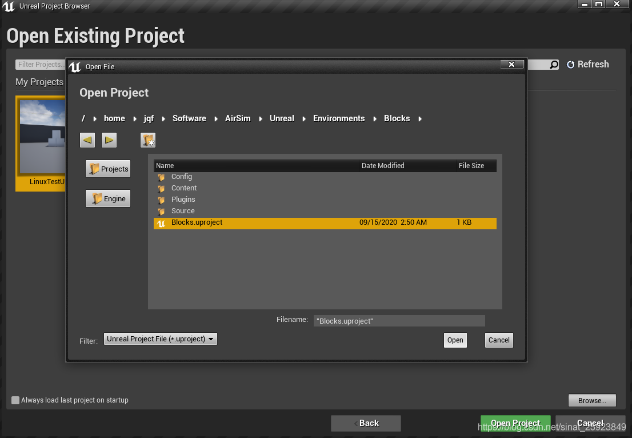Click Filter Projects search field
Screen dimensions: 632x438
41,65
